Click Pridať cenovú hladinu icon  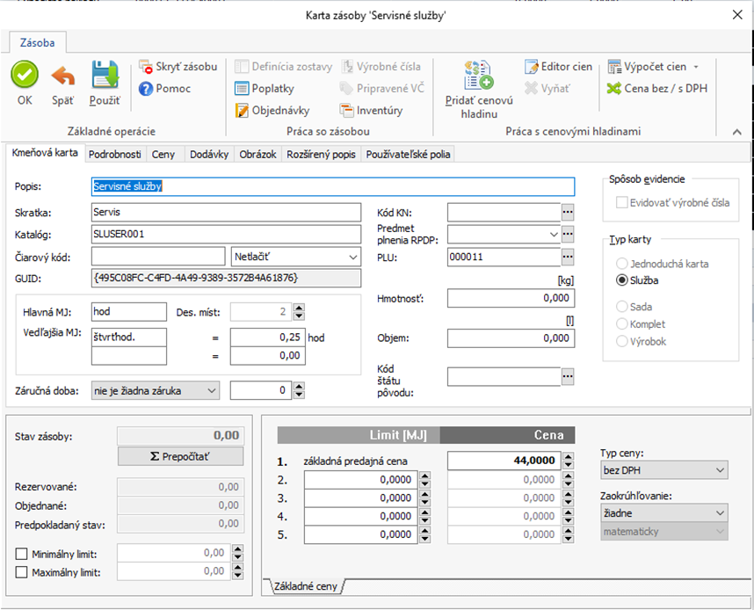tap(478, 76)
